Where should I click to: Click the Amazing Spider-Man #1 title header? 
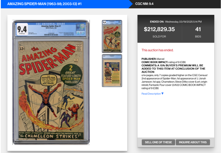(44, 4)
